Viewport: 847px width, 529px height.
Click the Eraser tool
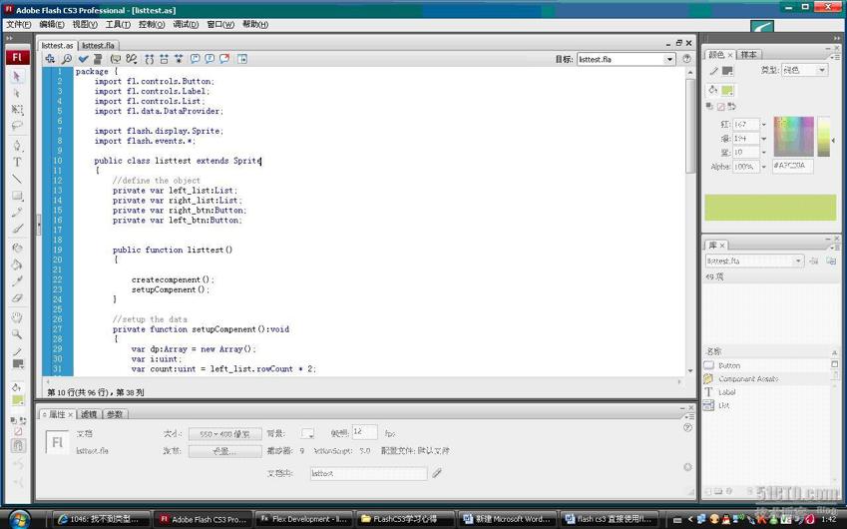click(17, 298)
